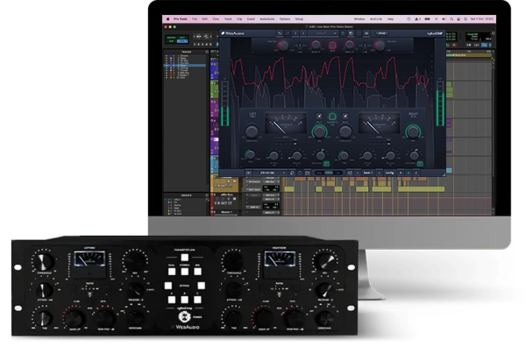Toggle right channel green sidechain button
The width and height of the screenshot is (526, 354).
(420, 164)
